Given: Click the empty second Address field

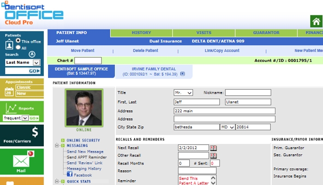Looking at the screenshot, I should click(x=225, y=119).
